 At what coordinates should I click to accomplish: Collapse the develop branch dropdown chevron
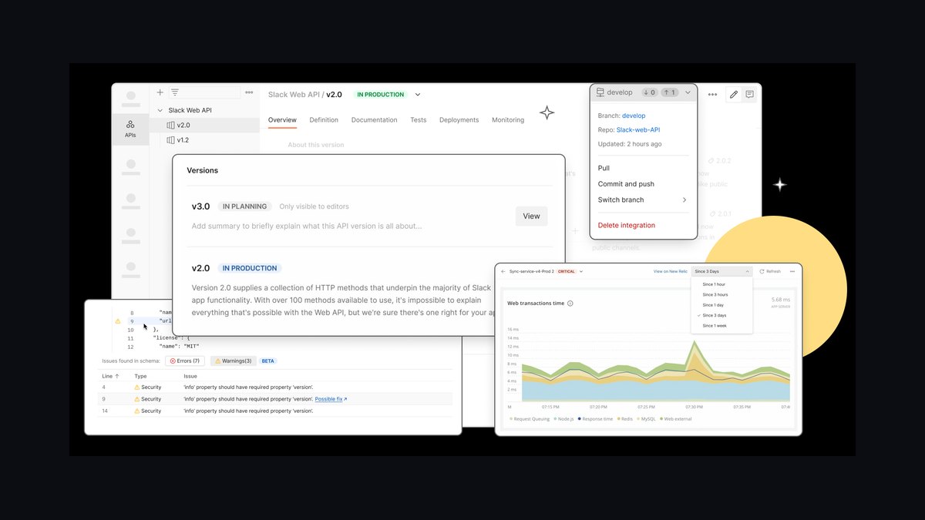[688, 92]
